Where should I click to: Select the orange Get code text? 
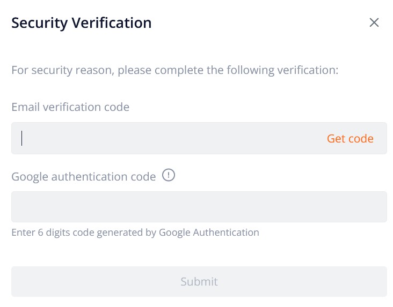(350, 138)
